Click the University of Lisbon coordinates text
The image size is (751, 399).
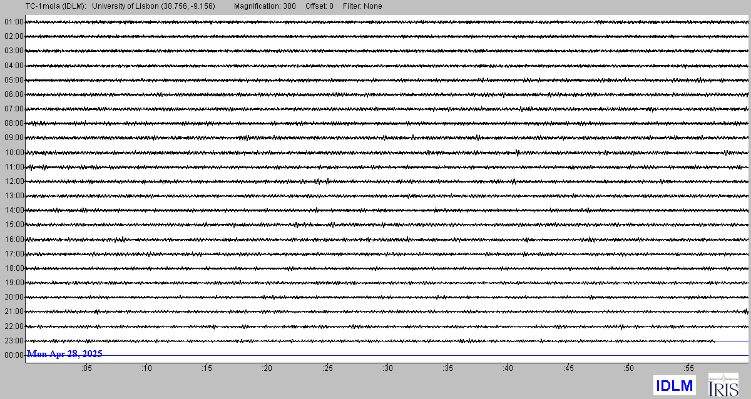coord(154,6)
